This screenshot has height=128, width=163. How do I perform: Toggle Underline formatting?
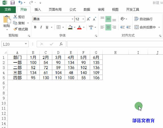pos(47,27)
